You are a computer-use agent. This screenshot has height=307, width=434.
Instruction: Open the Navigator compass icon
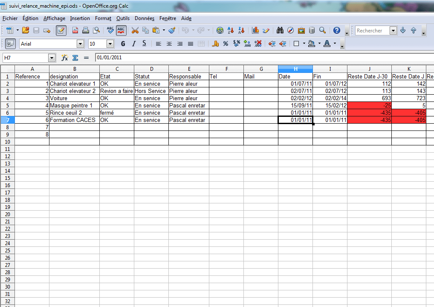[x=290, y=30]
